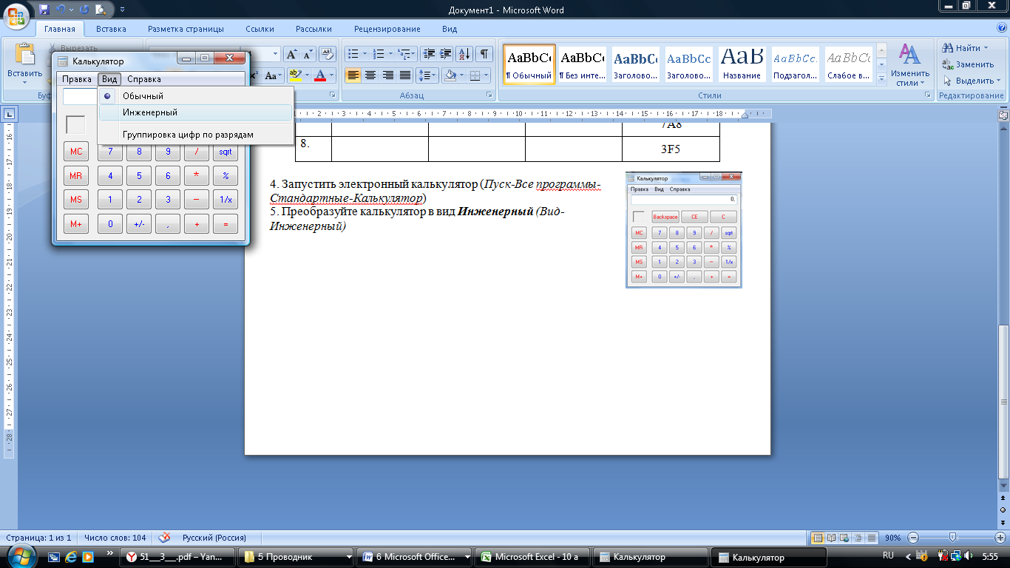Open the Рецензирование tab
This screenshot has width=1010, height=568.
pyautogui.click(x=387, y=29)
